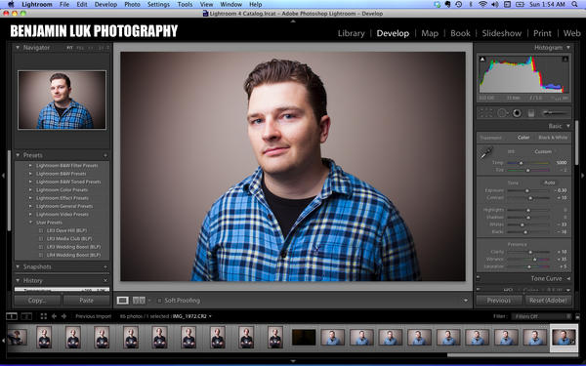The width and height of the screenshot is (586, 366).
Task: Open the Wi-Fi status menu
Action: pos(482,5)
